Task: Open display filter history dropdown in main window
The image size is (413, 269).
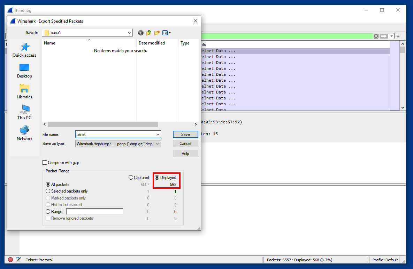Action: [392, 36]
